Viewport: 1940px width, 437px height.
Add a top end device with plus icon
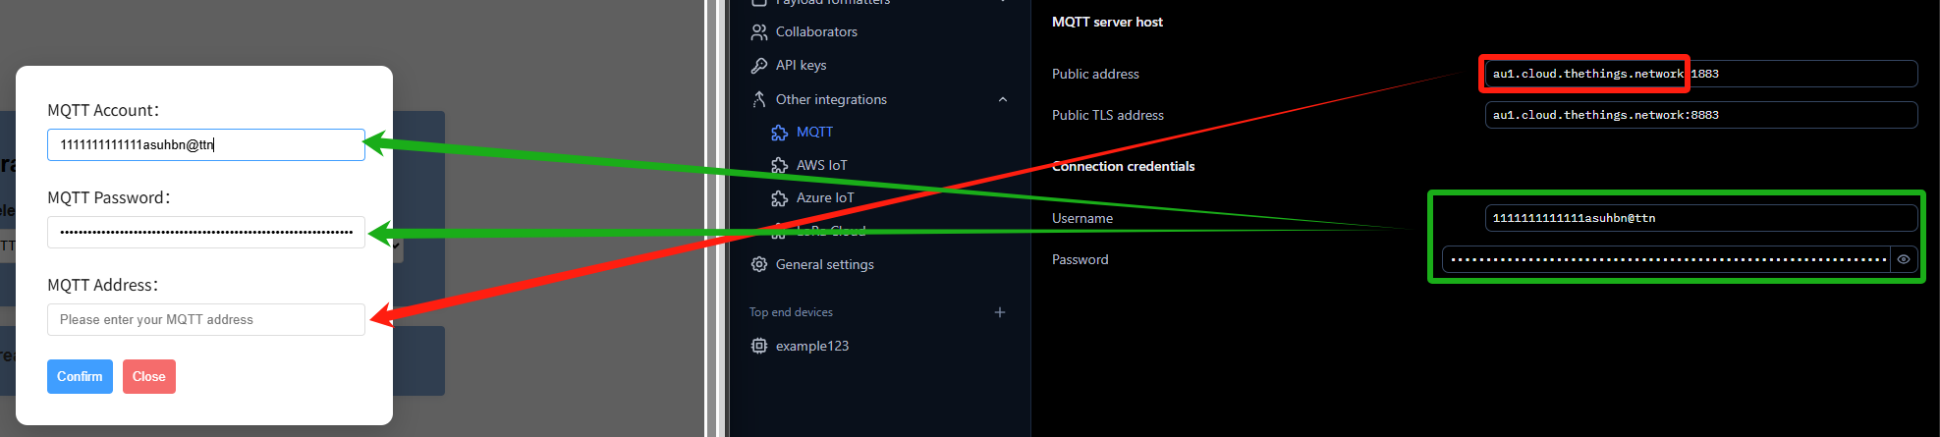[1000, 312]
